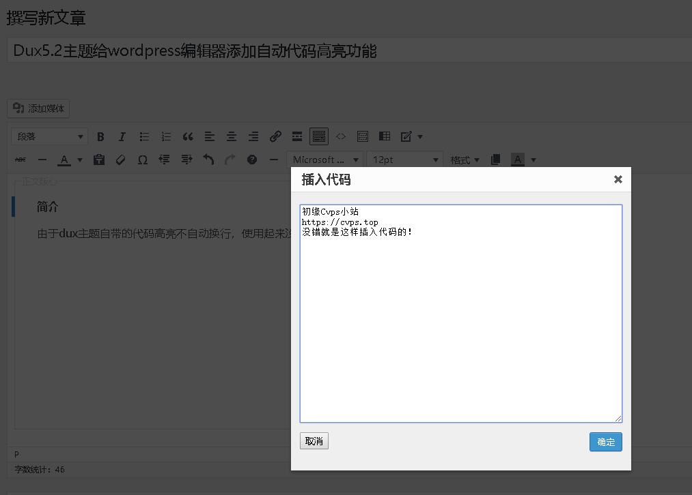Insert a blockquote
The image size is (692, 495).
188,136
